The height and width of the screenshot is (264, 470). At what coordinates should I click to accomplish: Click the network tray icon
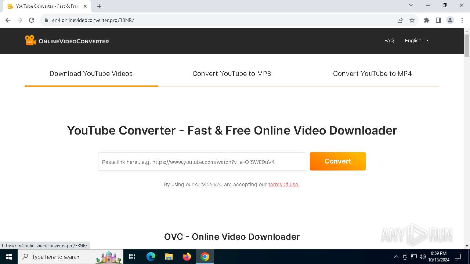coord(414,257)
